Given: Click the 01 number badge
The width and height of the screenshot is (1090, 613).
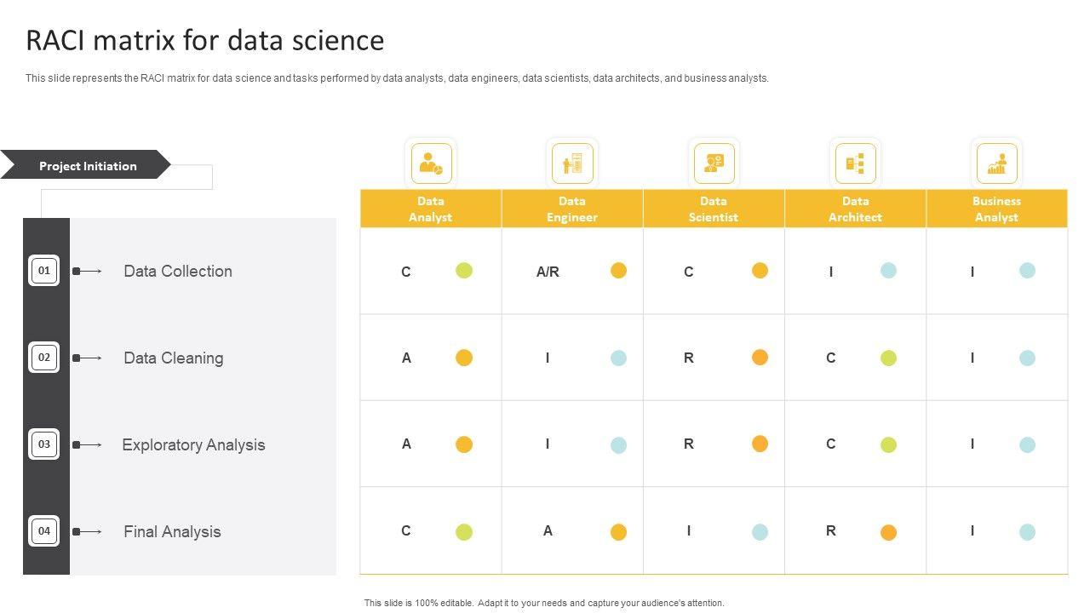Looking at the screenshot, I should [x=43, y=271].
